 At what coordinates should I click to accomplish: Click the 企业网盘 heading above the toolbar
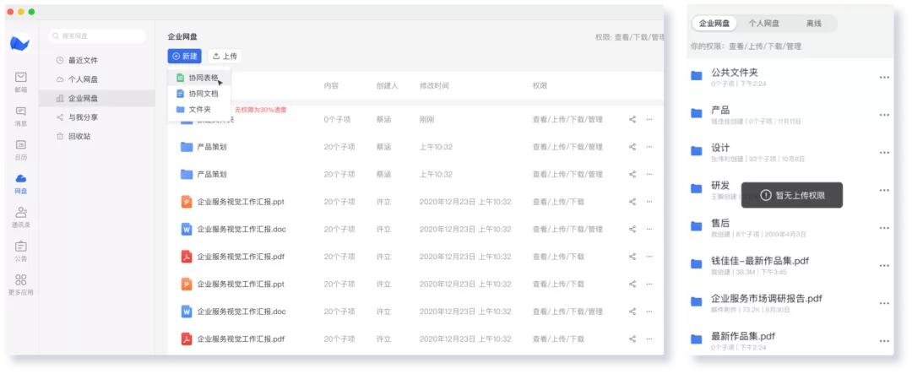coord(182,36)
